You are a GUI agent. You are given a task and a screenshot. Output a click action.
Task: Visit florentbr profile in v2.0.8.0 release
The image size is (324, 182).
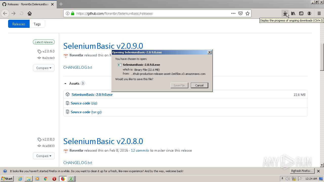(x=76, y=150)
